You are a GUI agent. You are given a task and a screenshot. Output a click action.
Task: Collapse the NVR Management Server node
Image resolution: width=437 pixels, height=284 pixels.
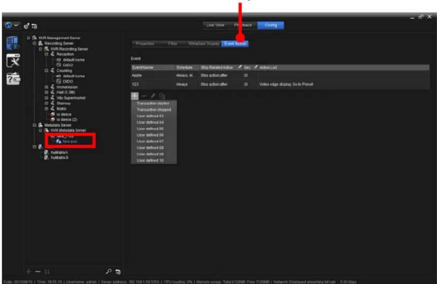point(28,38)
